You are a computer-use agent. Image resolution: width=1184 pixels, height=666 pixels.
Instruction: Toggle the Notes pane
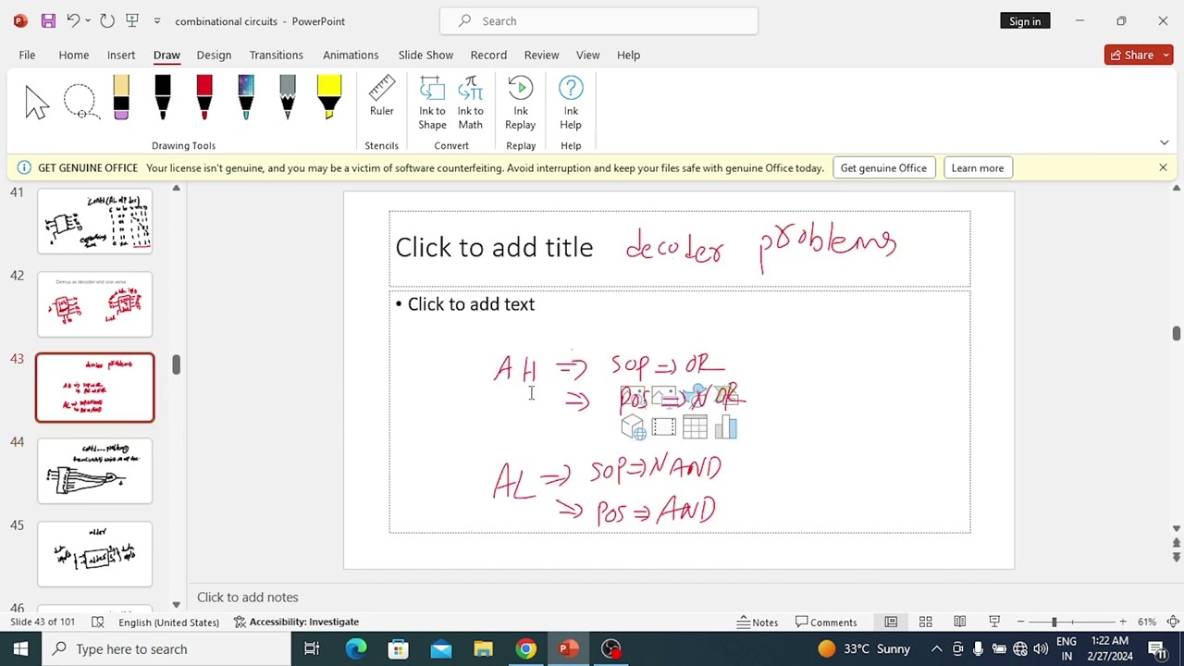point(758,622)
